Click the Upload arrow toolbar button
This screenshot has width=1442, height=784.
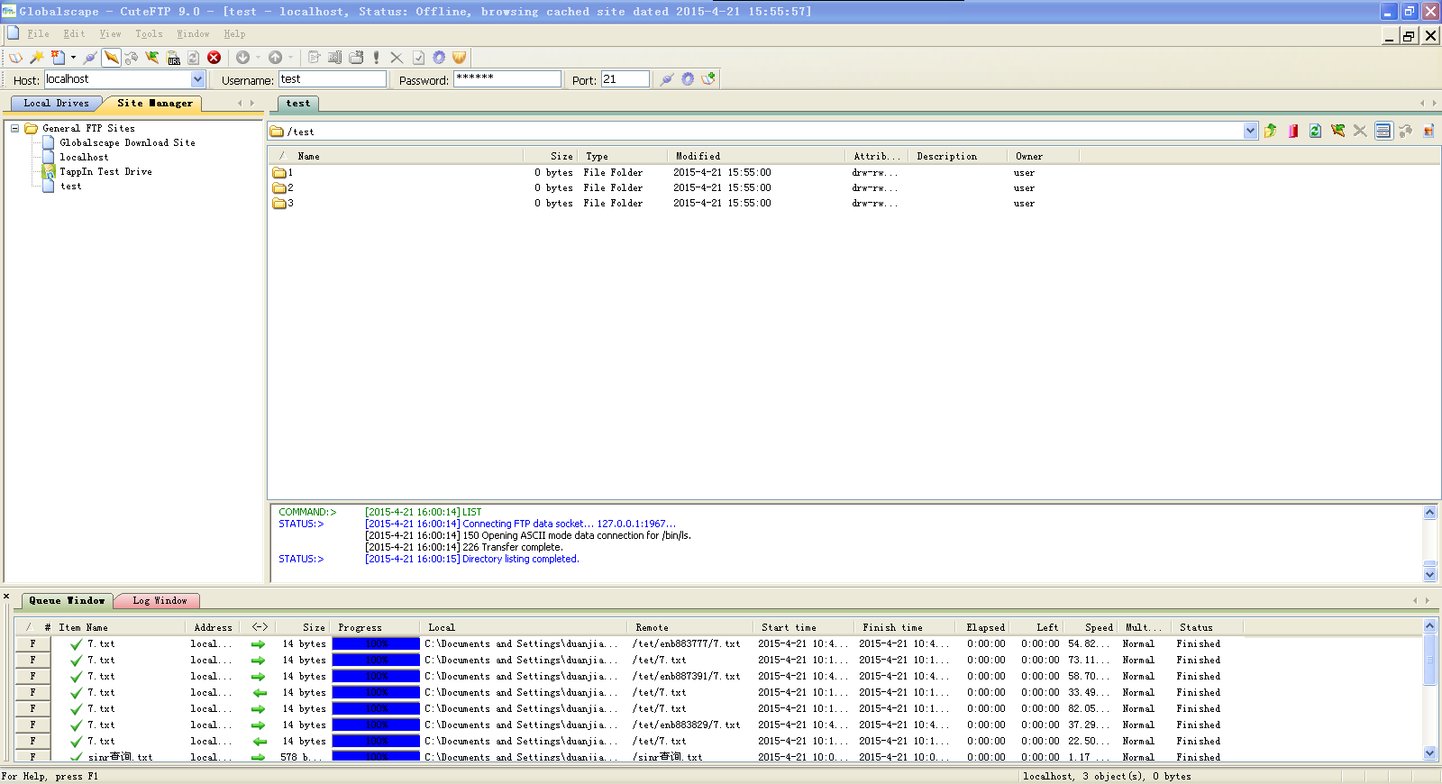(276, 57)
